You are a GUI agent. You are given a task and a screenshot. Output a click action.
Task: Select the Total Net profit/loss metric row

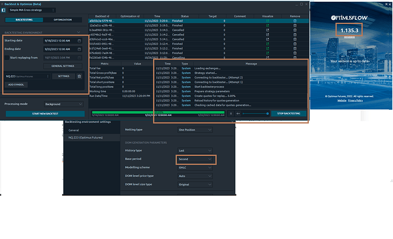pyautogui.click(x=120, y=77)
